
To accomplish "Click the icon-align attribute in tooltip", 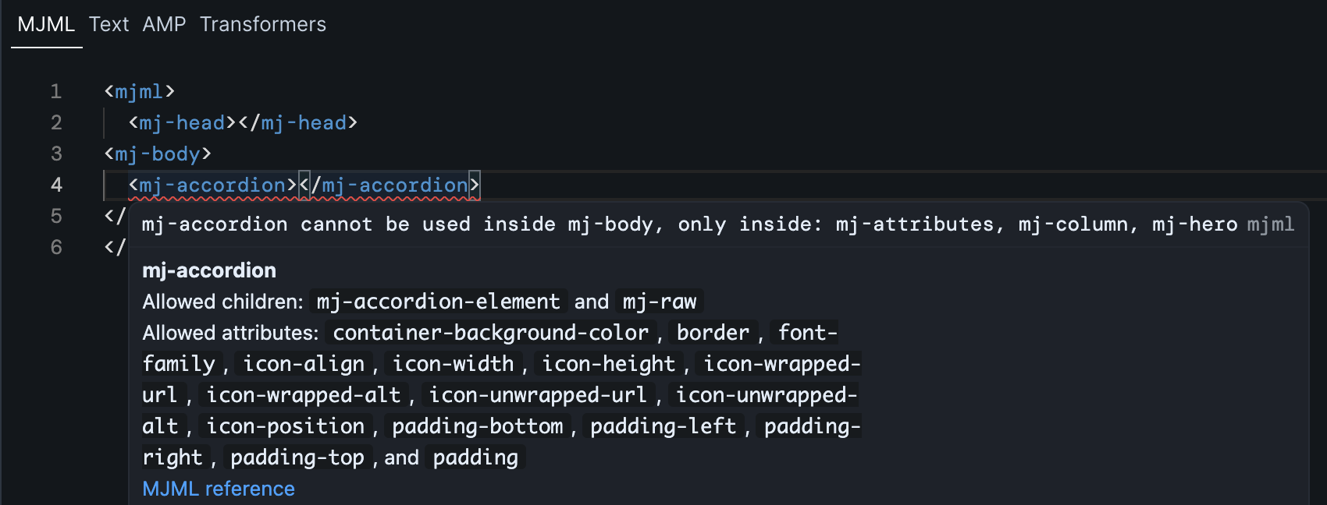I will pos(304,364).
